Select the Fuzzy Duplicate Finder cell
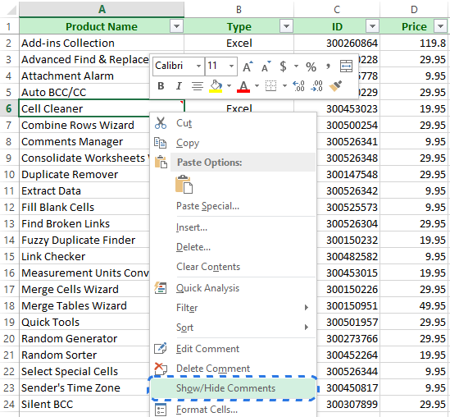The width and height of the screenshot is (450, 417). (x=84, y=240)
